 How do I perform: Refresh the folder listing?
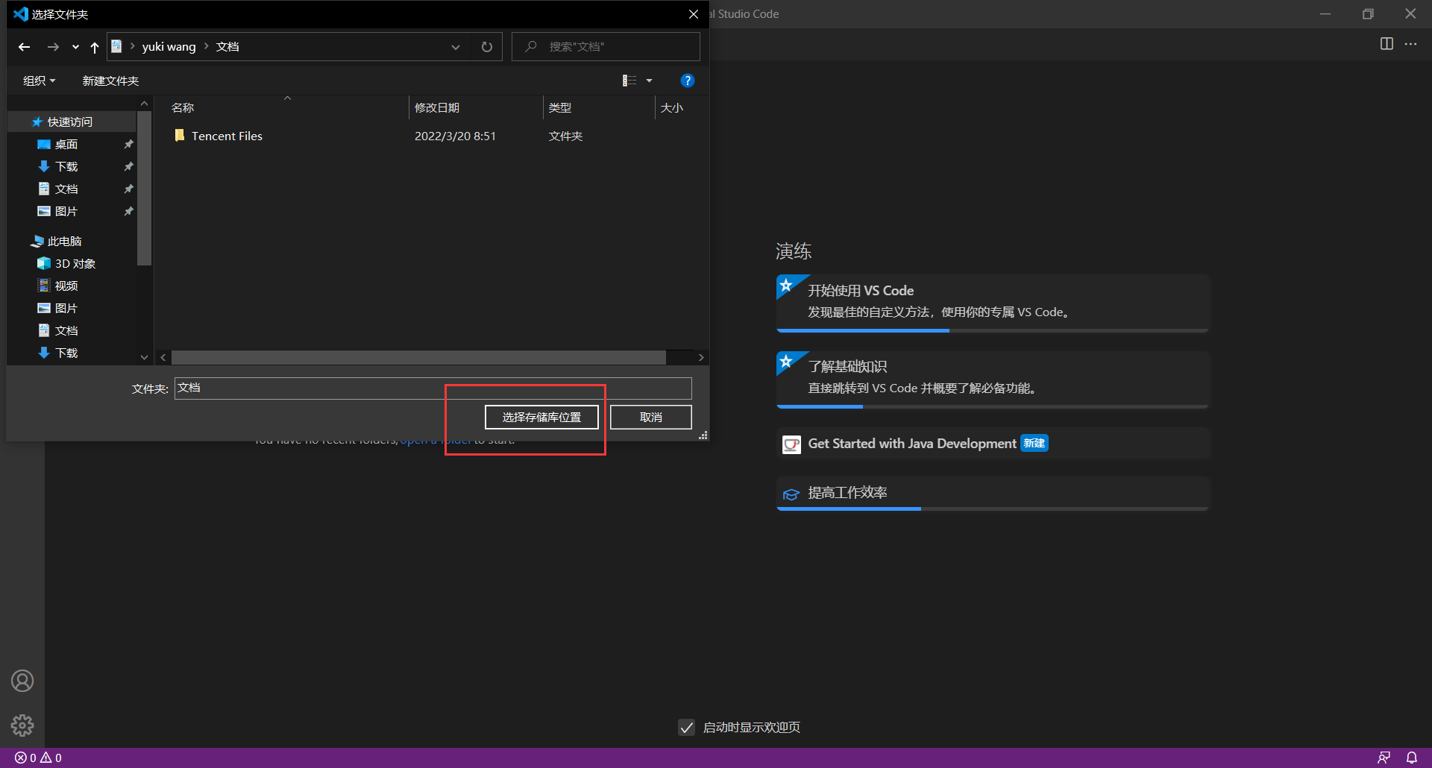487,47
